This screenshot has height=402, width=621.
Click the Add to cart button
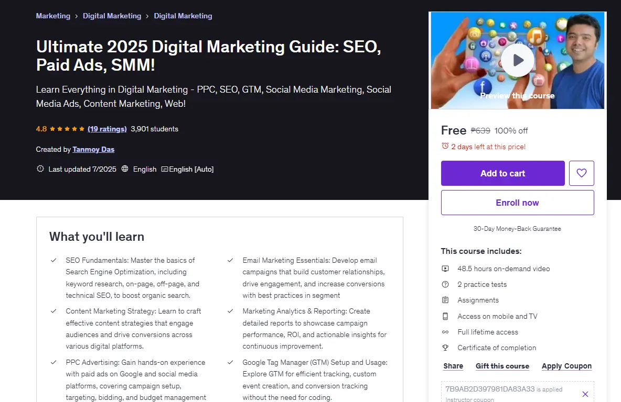tap(503, 173)
